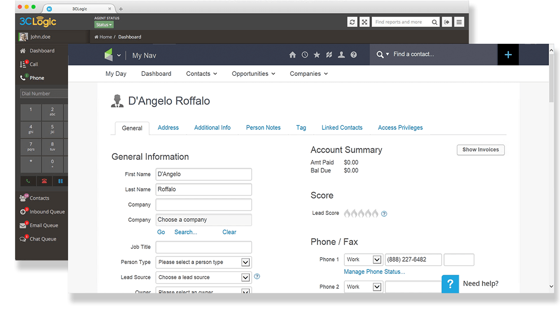Image resolution: width=560 pixels, height=318 pixels.
Task: Click the john.doe user avatar
Action: 23,37
